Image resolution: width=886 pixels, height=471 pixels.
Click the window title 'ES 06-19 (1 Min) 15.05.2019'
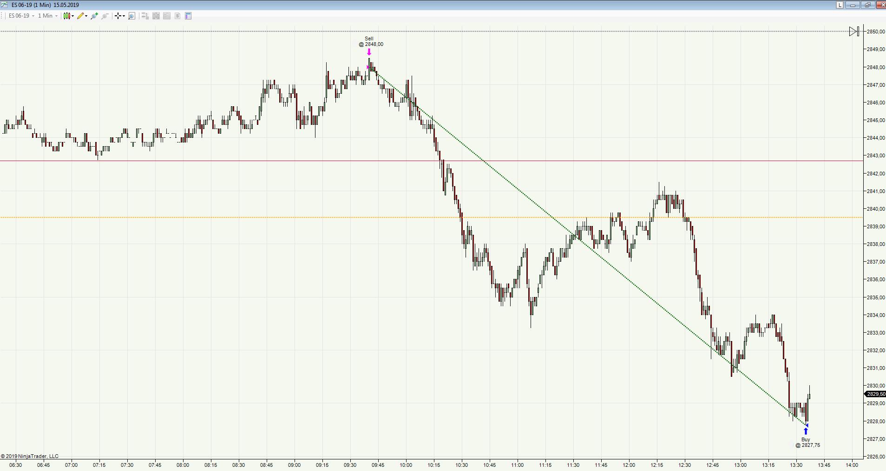pyautogui.click(x=45, y=5)
